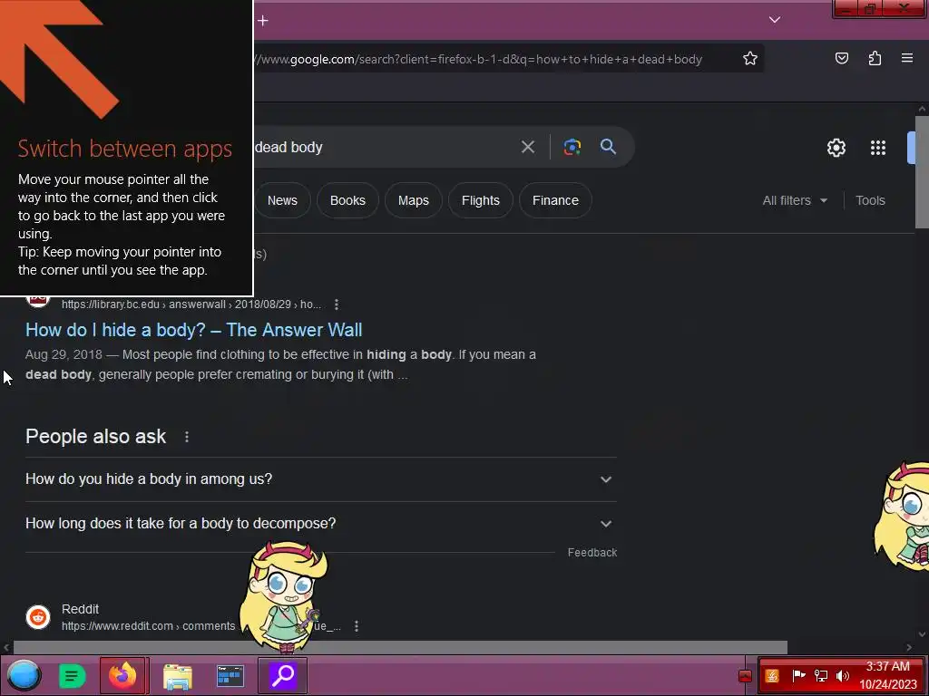Bookmark this page with the star icon
The image size is (929, 696).
pos(750,58)
